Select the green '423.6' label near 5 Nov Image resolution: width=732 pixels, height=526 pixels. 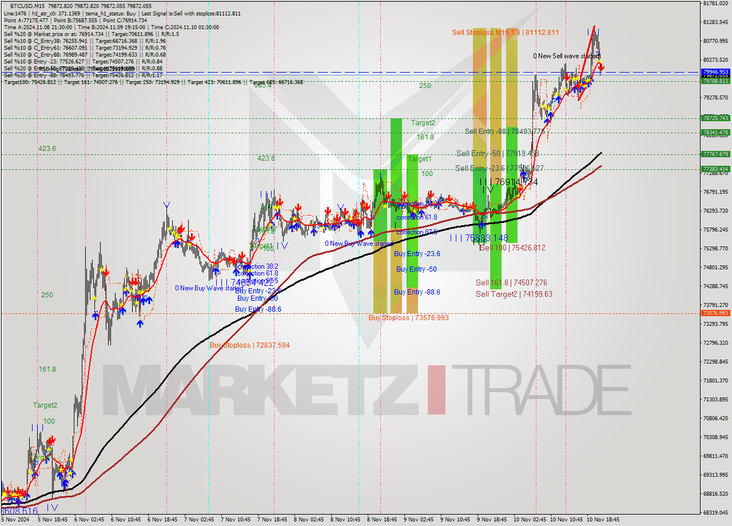click(47, 149)
